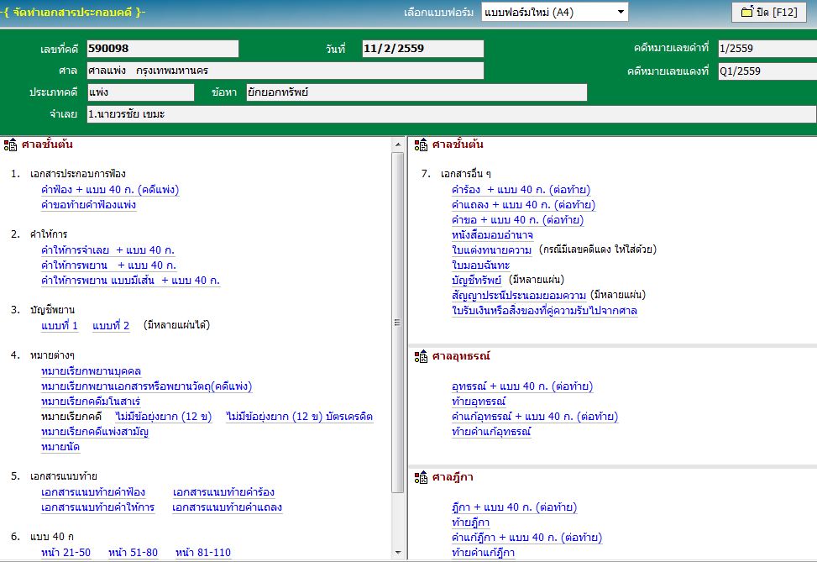The image size is (817, 562).
Task: Click the left panel scrollbar down arrow
Action: 398,552
